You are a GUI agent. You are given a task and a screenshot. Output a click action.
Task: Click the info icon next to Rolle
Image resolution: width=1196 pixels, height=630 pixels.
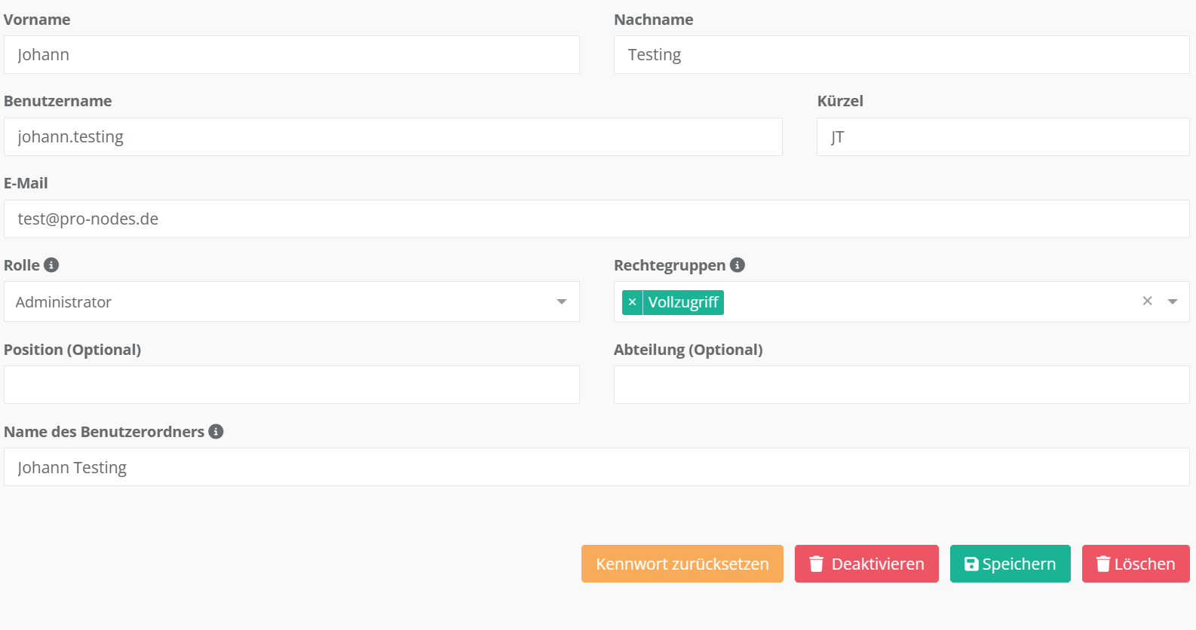tap(51, 265)
